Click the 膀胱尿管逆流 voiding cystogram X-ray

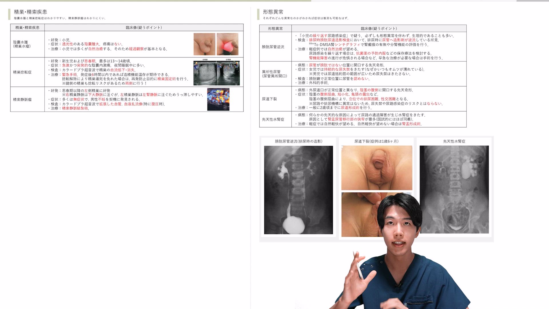(x=298, y=190)
